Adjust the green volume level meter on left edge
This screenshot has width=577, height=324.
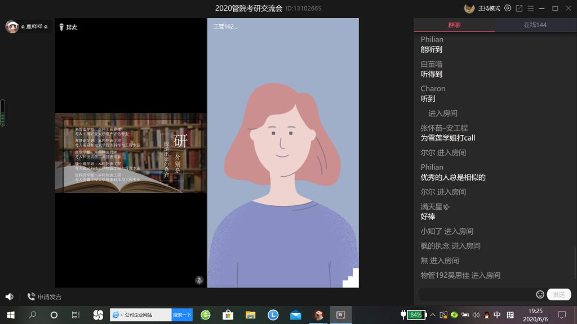pos(3,114)
